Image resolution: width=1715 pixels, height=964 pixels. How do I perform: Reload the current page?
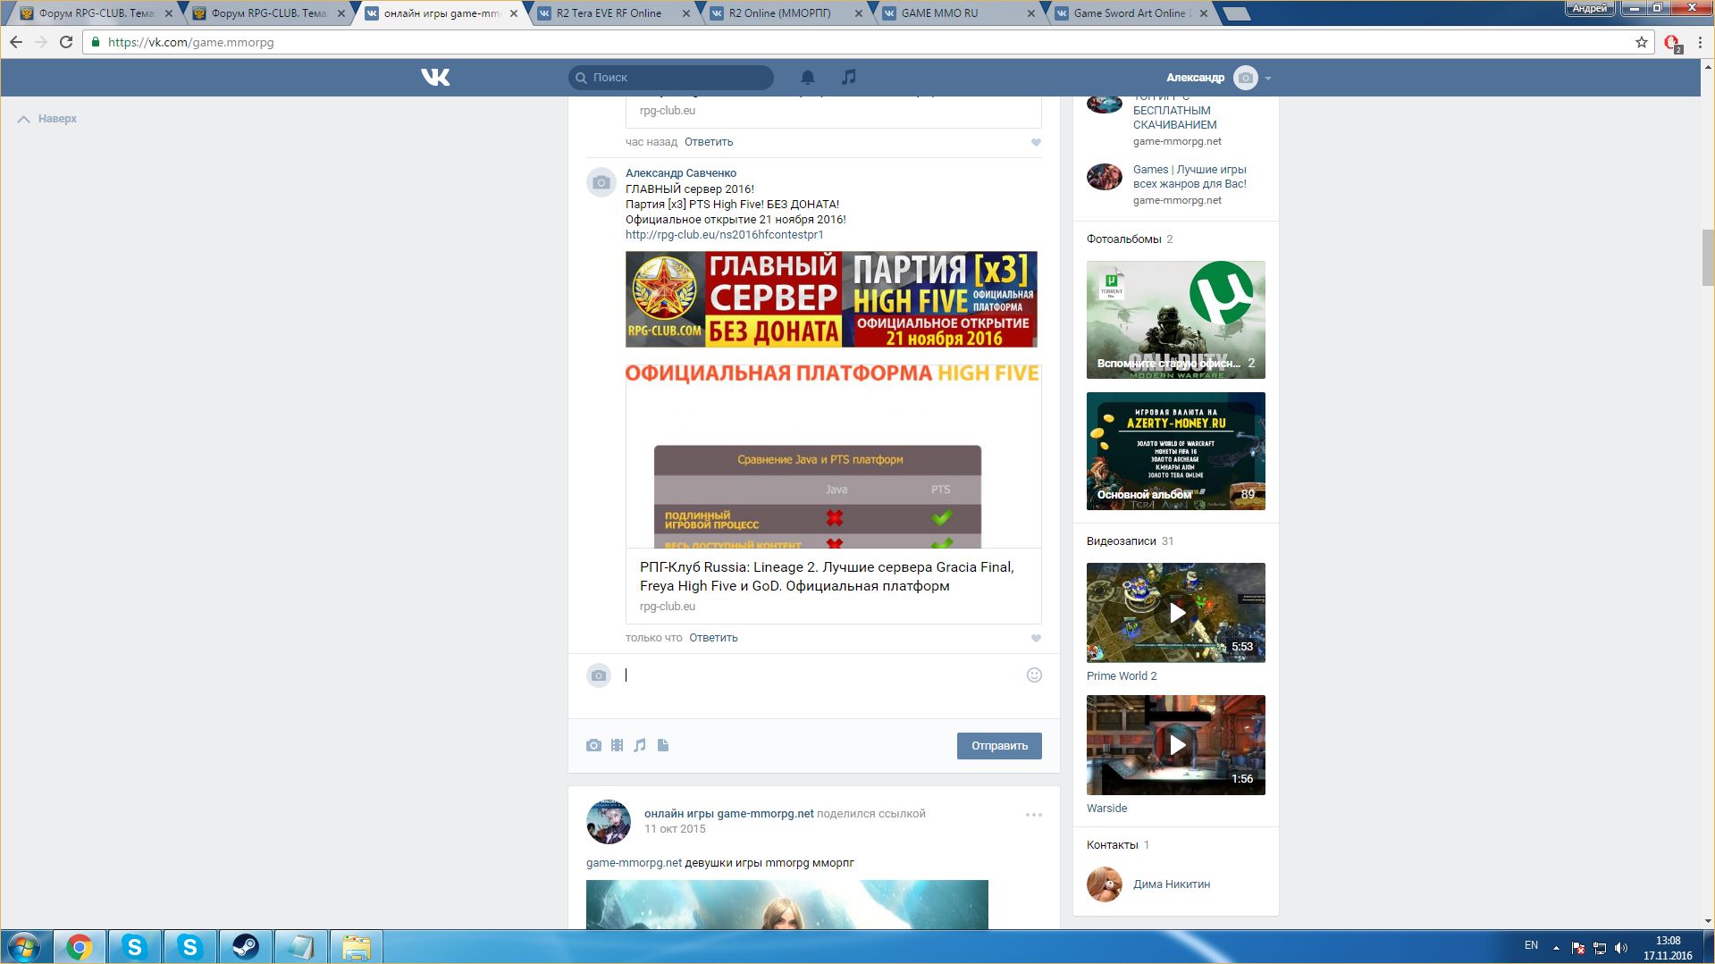tap(66, 42)
